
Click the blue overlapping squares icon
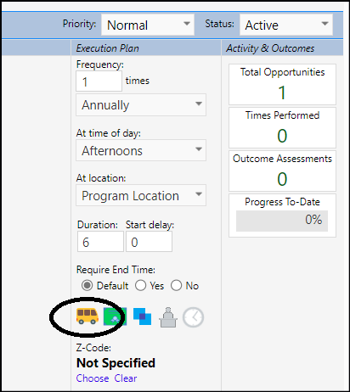(142, 316)
